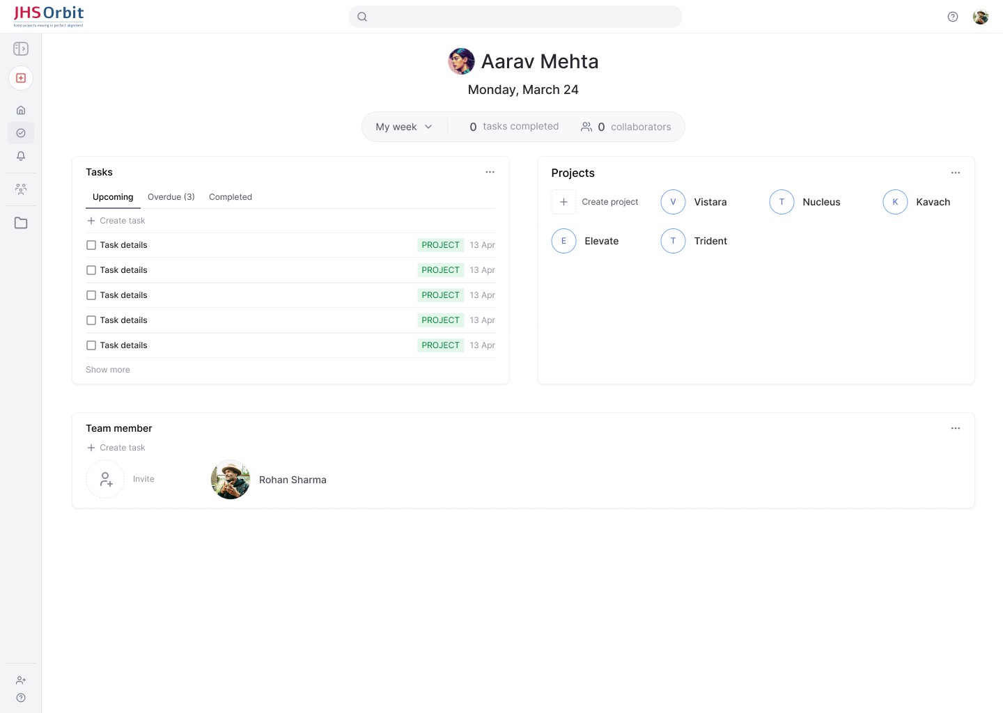This screenshot has height=713, width=1003.
Task: Click the JHS Orbit logo
Action: [49, 15]
